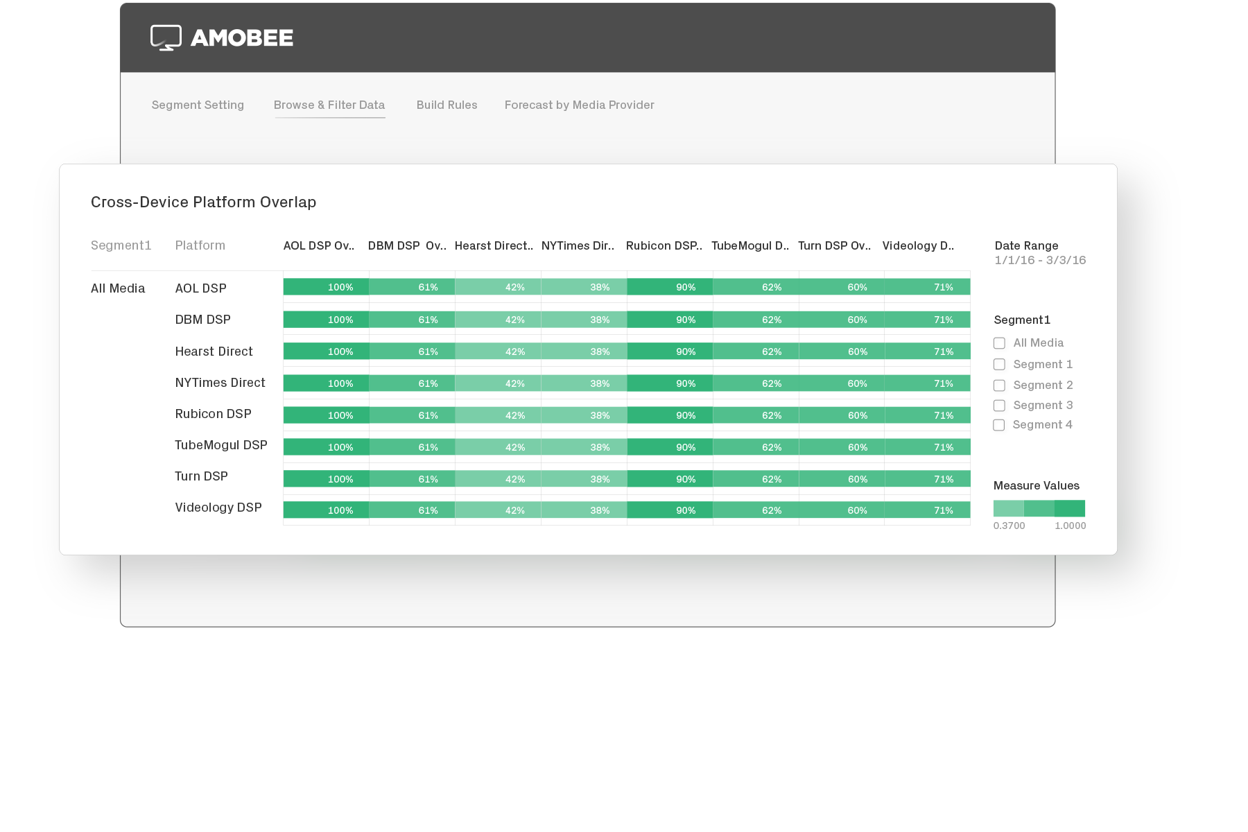
Task: Click the 100% cell in AOL DSP row
Action: [326, 287]
